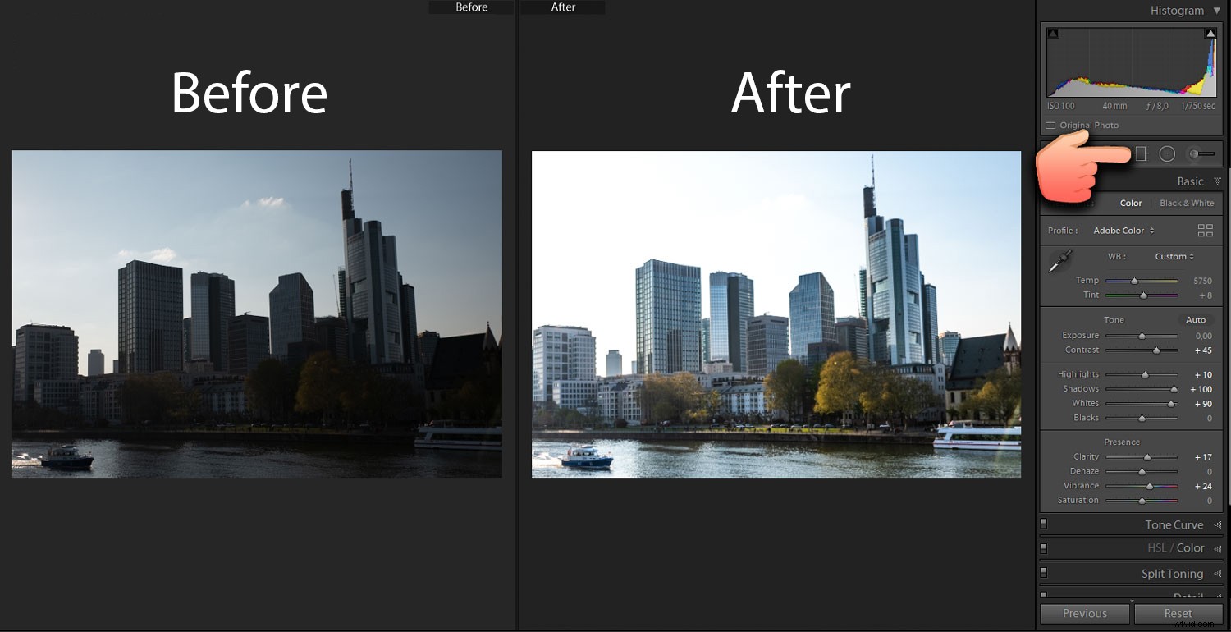Open the Profile browser grid

(1205, 231)
